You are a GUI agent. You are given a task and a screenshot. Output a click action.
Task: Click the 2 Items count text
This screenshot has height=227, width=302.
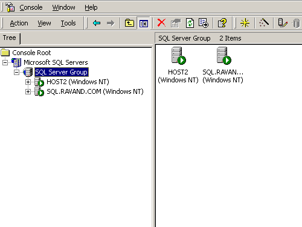(x=230, y=38)
